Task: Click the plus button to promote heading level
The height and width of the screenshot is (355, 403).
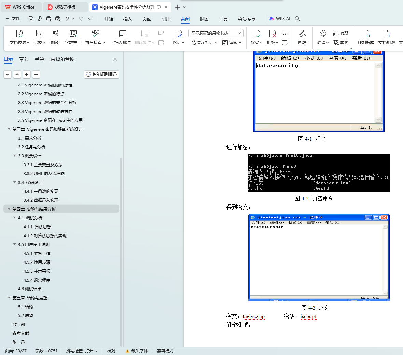Action: click(27, 74)
